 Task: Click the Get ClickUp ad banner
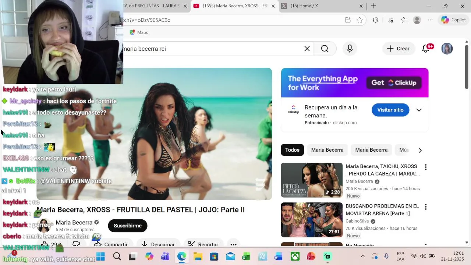click(x=355, y=83)
